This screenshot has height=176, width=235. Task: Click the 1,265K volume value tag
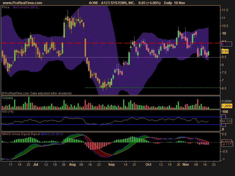pos(227,106)
